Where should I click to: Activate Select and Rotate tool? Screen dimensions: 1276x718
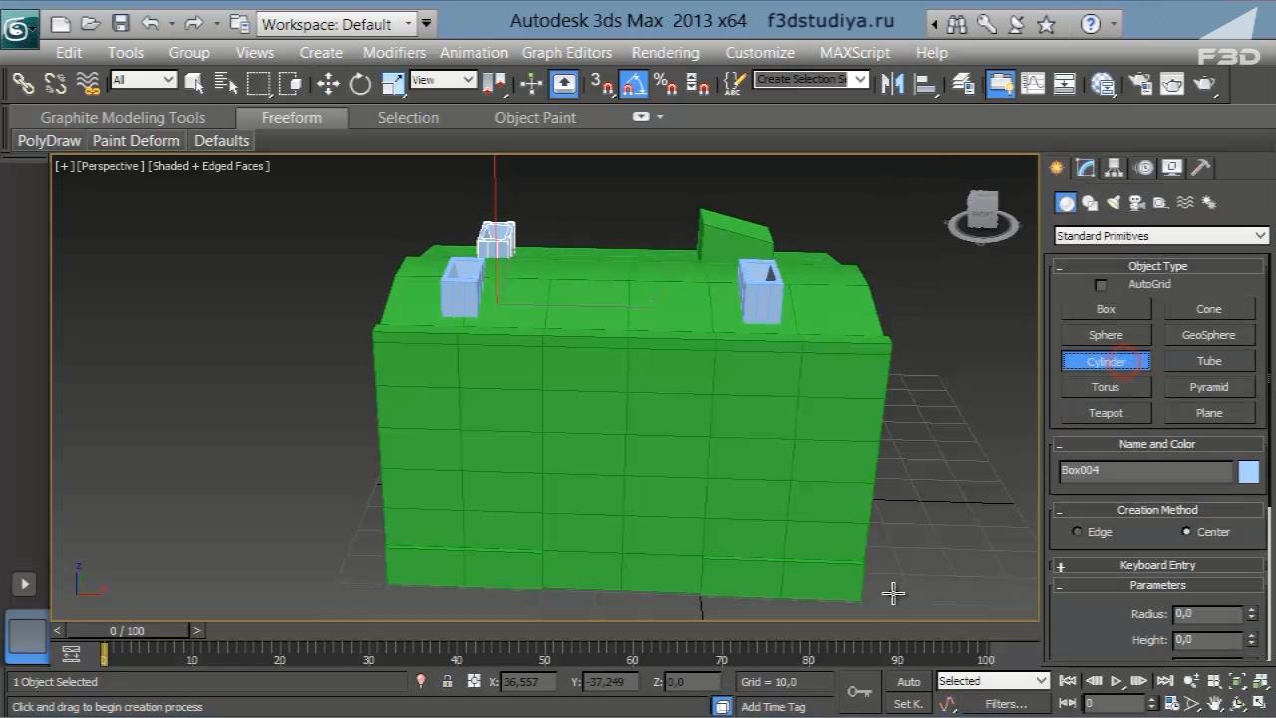[x=360, y=84]
